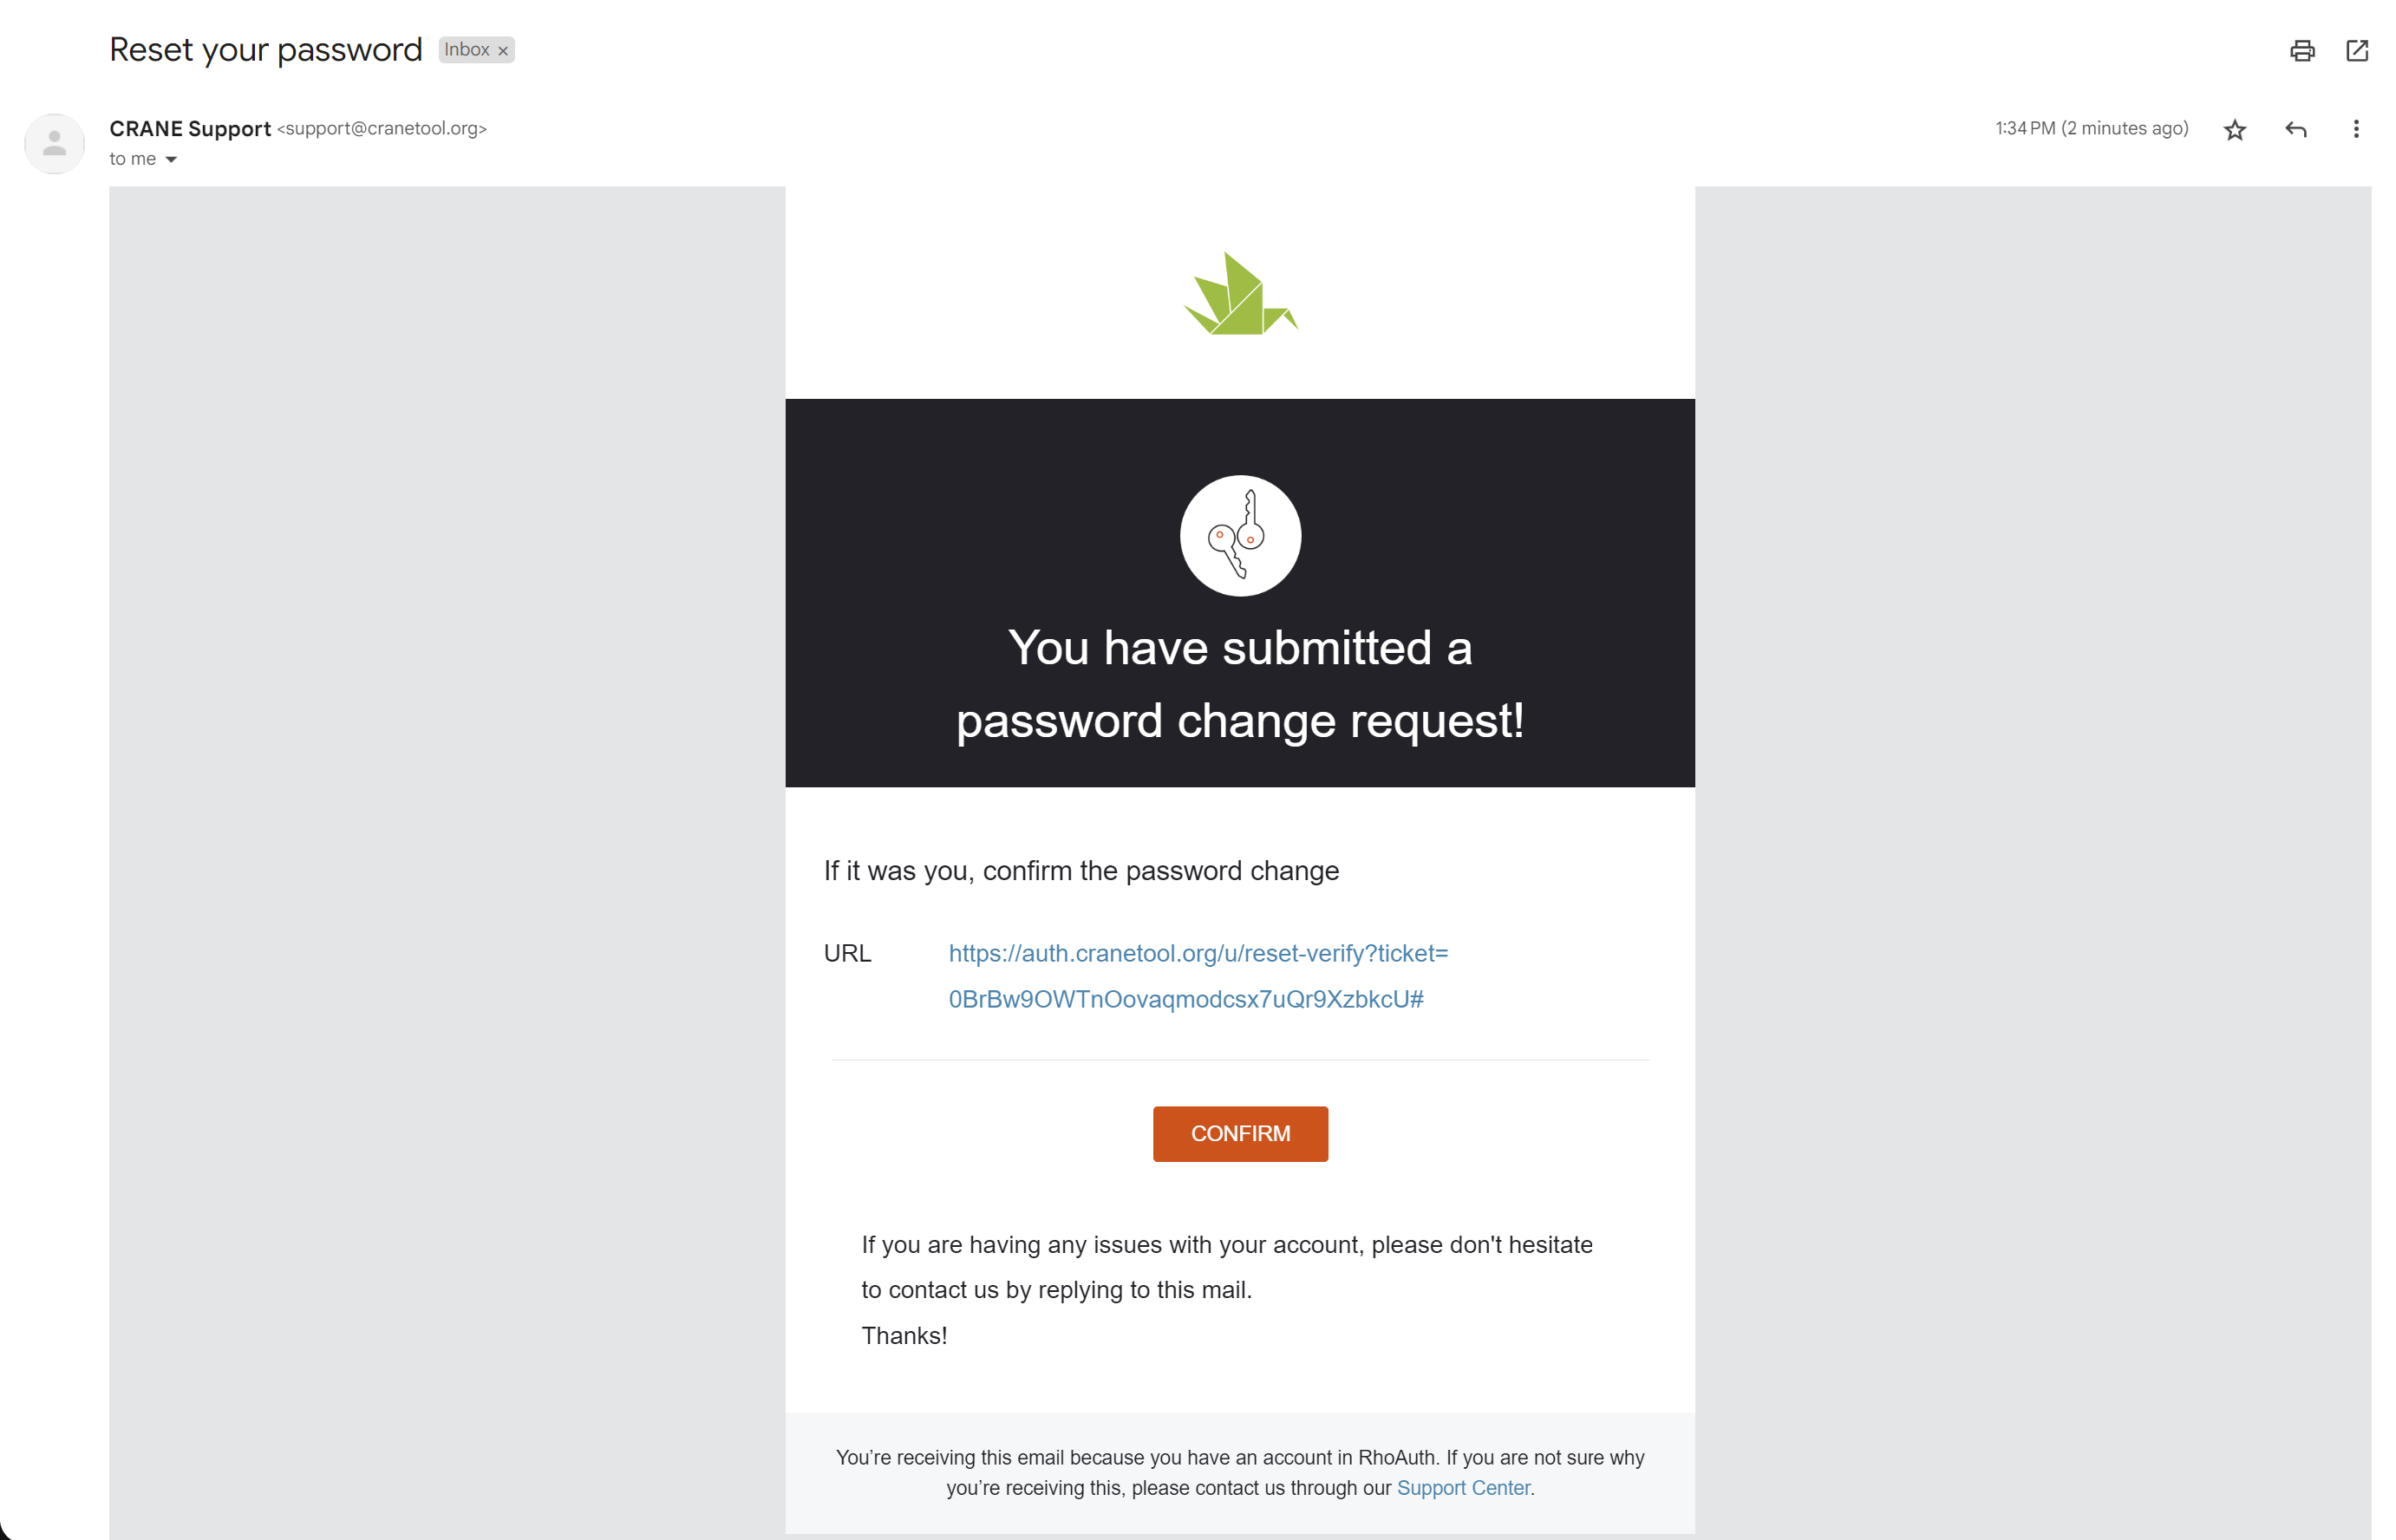This screenshot has height=1540, width=2396.
Task: Star this email from CRANE Support
Action: pyautogui.click(x=2234, y=130)
